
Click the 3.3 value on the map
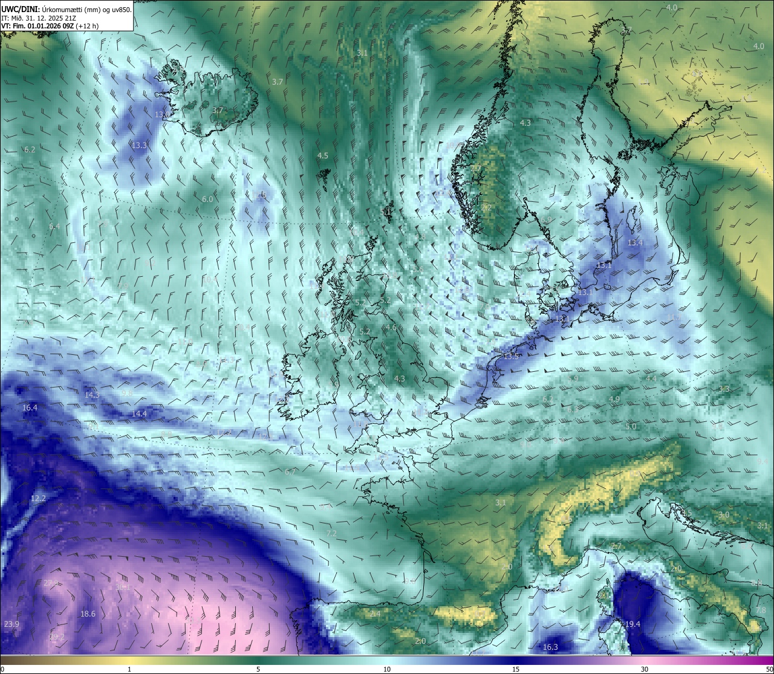[724, 389]
